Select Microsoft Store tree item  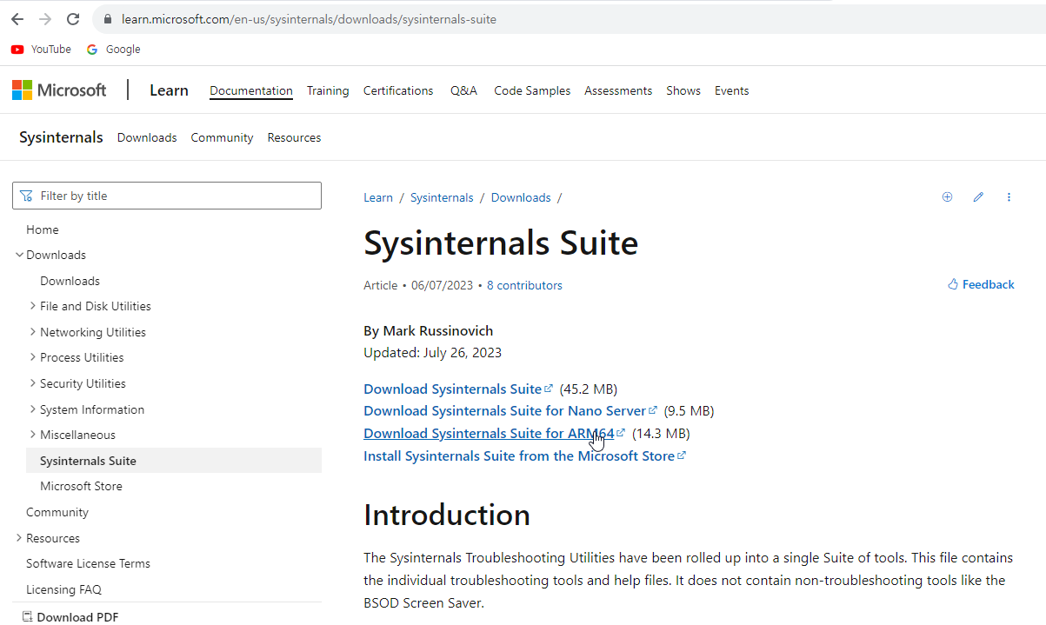(81, 486)
